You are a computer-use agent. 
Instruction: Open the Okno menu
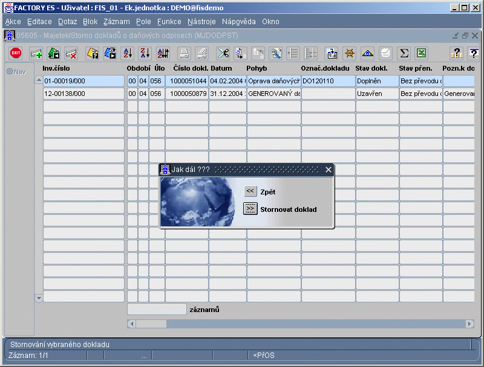tap(270, 22)
